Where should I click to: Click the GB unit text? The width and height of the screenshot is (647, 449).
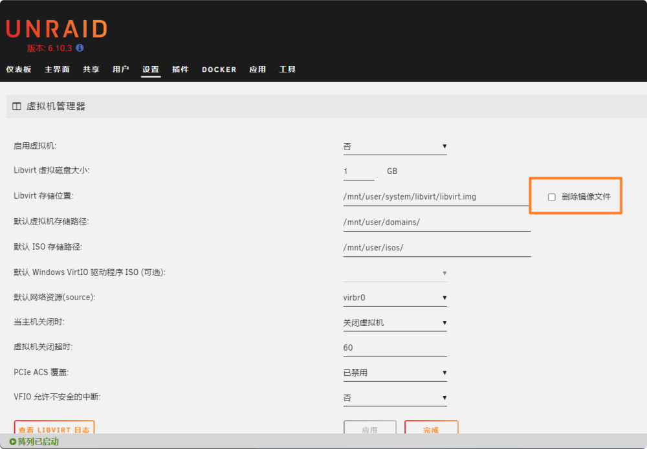coord(392,171)
